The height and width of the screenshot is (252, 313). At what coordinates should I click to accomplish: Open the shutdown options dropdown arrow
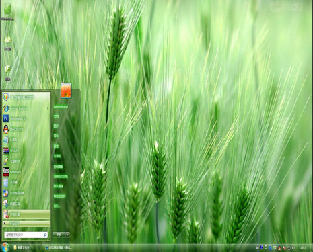pyautogui.click(x=67, y=235)
